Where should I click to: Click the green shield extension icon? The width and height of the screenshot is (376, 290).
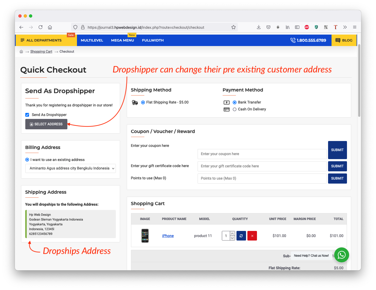[316, 27]
